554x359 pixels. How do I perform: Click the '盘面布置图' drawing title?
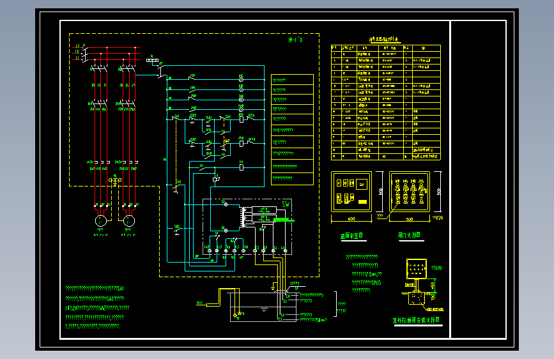(351, 236)
